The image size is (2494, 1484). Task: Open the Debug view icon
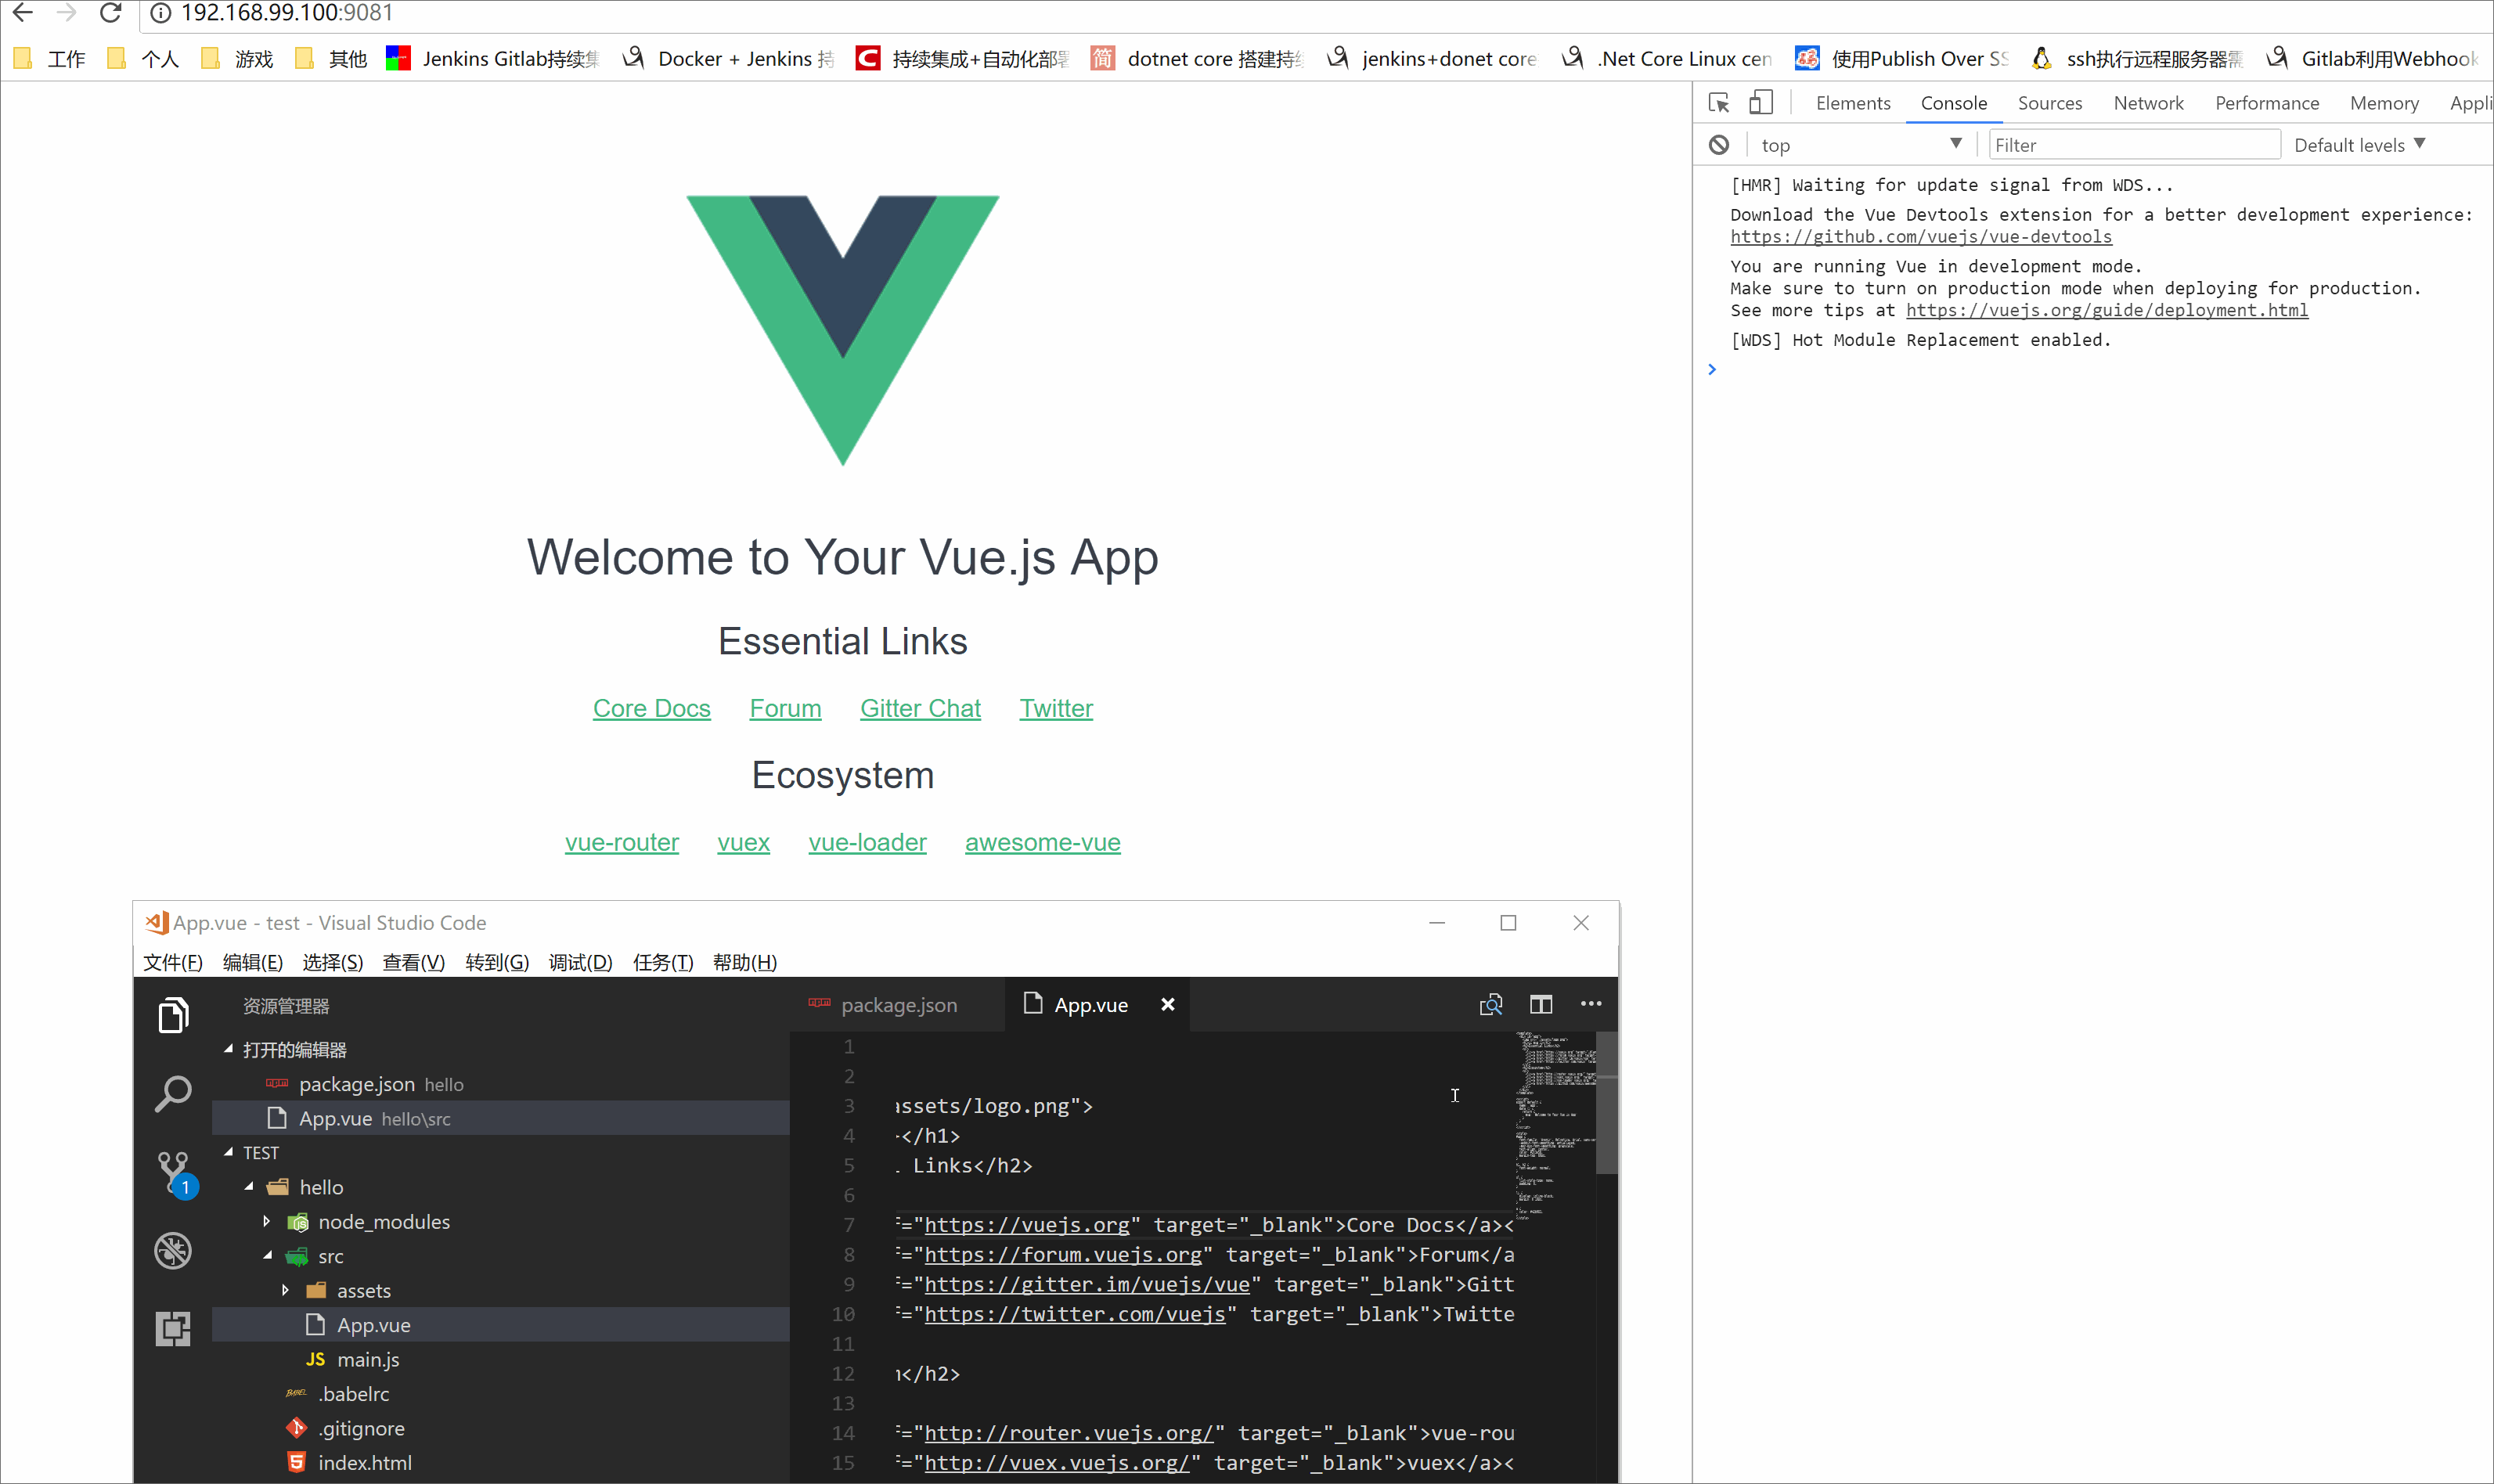tap(173, 1250)
